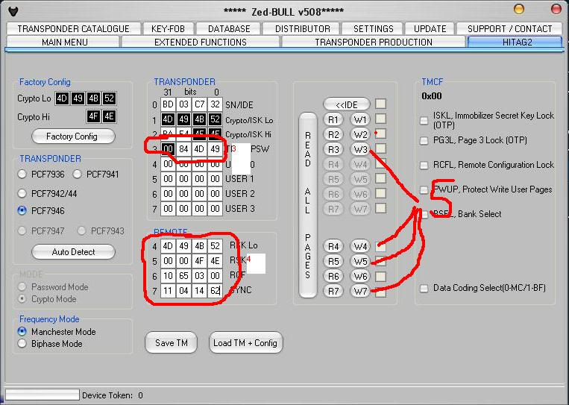569x405 pixels.
Task: Click the Auto Detect button
Action: click(73, 252)
